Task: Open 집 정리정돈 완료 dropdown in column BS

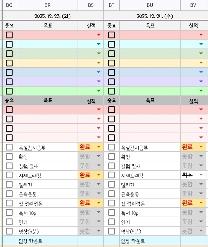Action: 98,203
